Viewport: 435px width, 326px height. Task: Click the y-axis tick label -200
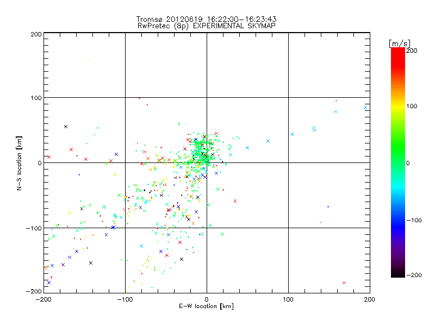coord(34,291)
